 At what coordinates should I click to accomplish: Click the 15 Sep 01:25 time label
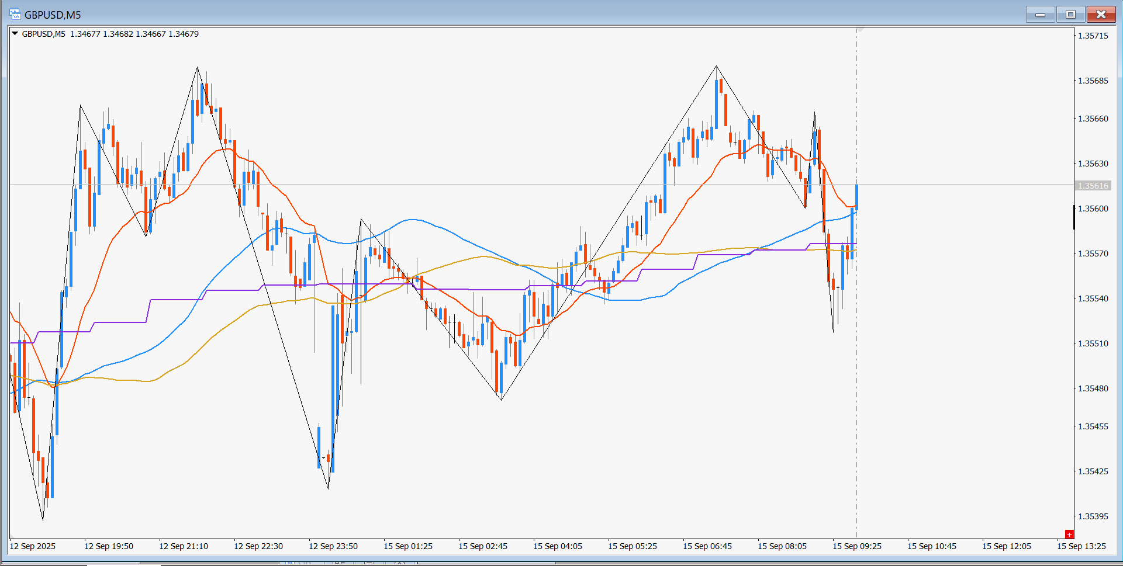407,546
